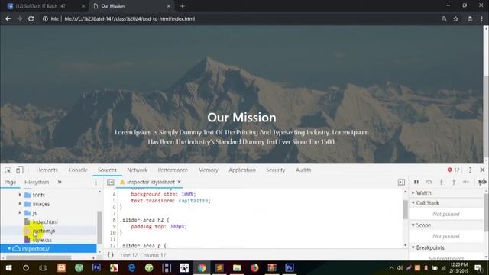Open the Security tab
489x275 pixels.
click(x=276, y=170)
